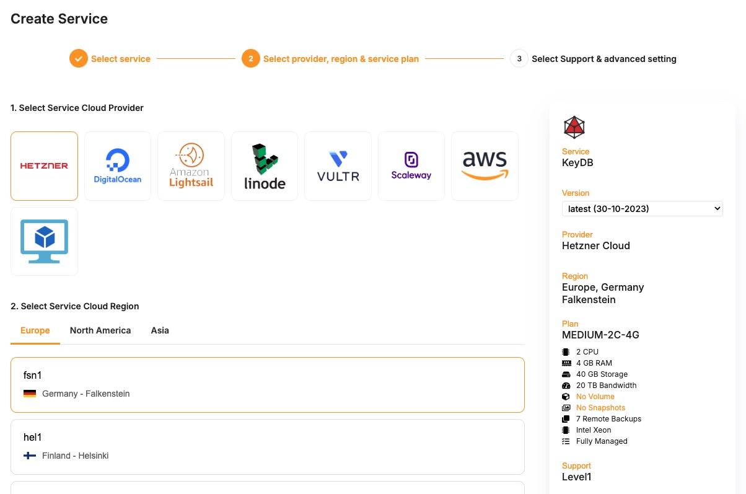The width and height of the screenshot is (746, 494).
Task: Select Vultr as the cloud provider
Action: (x=338, y=165)
